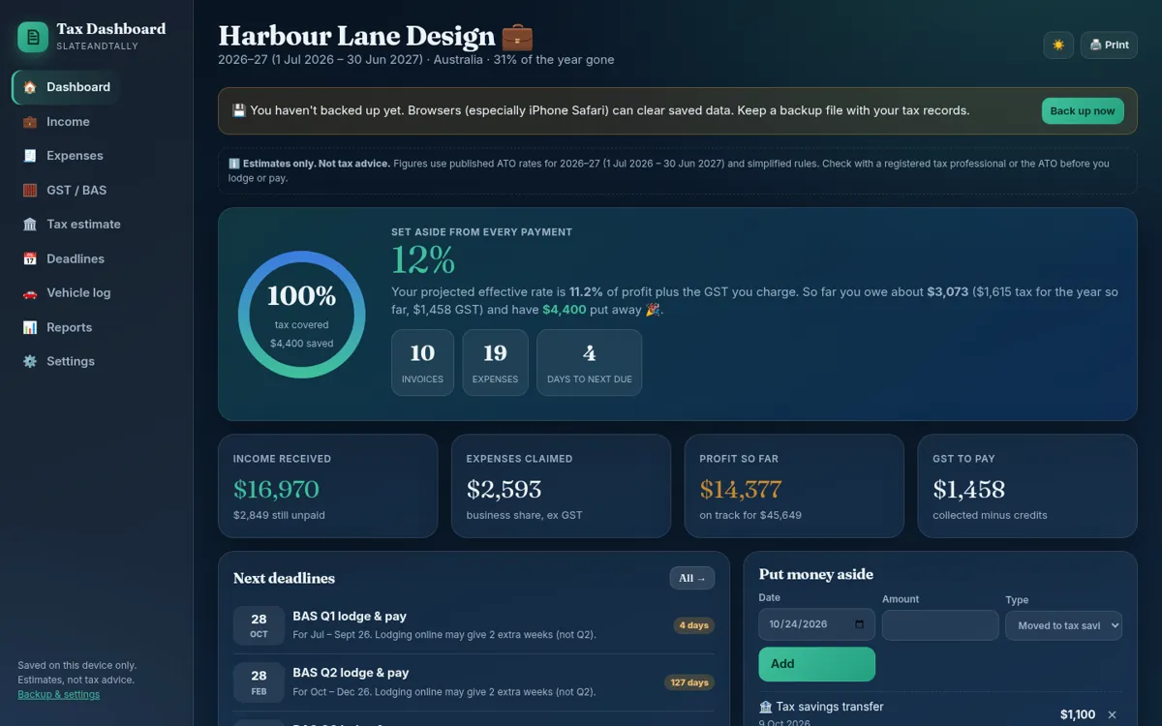Click the Tax savings transfer entry

pyautogui.click(x=939, y=714)
